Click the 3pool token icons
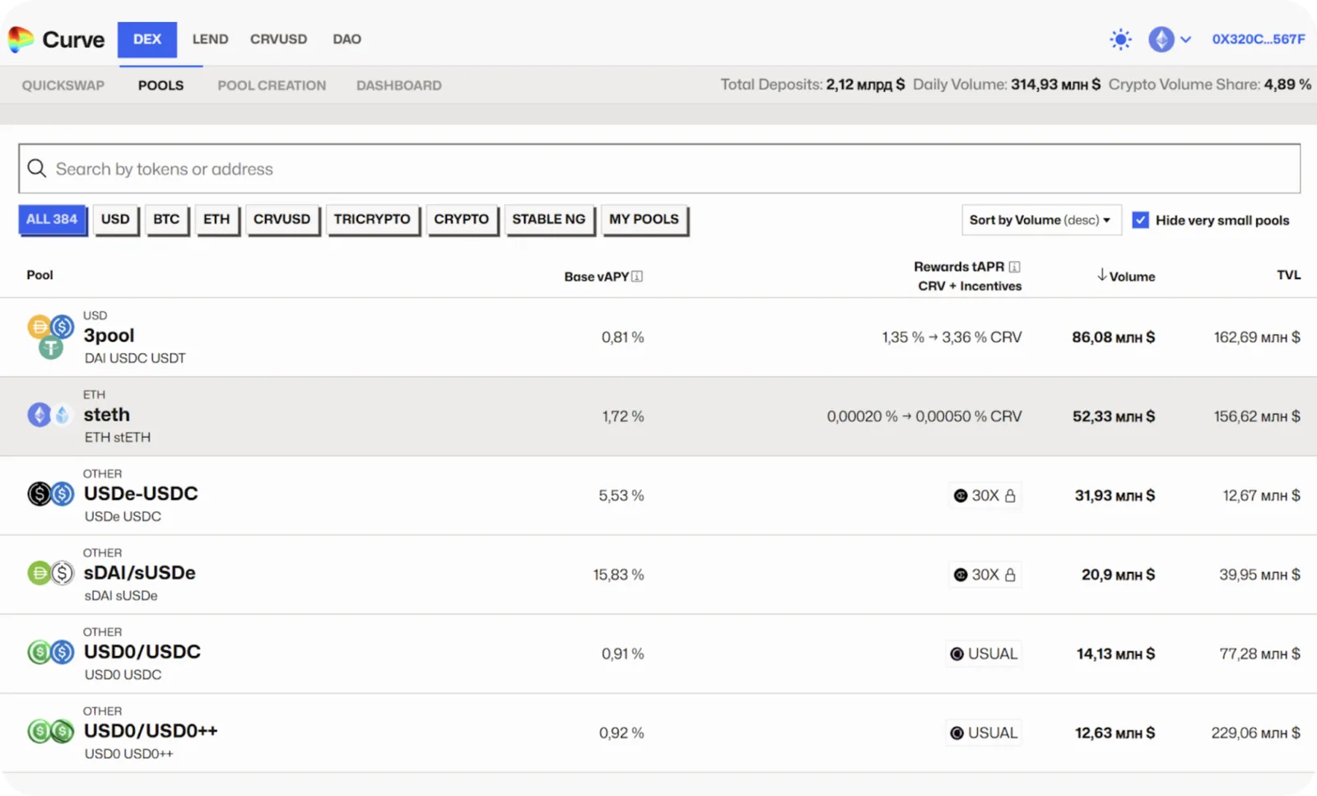1317x796 pixels. (50, 337)
